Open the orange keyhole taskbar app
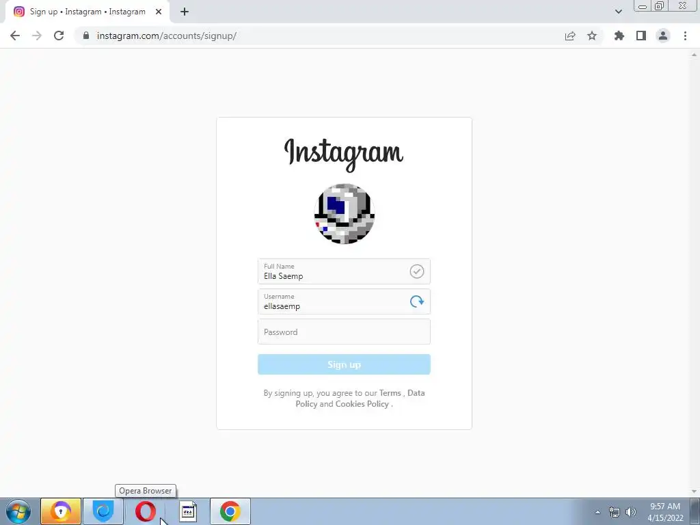This screenshot has height=525, width=700. click(x=61, y=511)
